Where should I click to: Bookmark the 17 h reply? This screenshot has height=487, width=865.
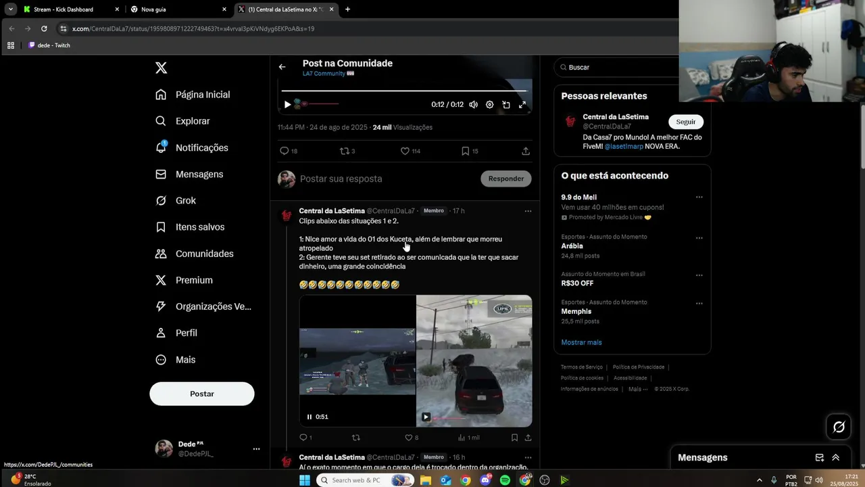pyautogui.click(x=514, y=438)
